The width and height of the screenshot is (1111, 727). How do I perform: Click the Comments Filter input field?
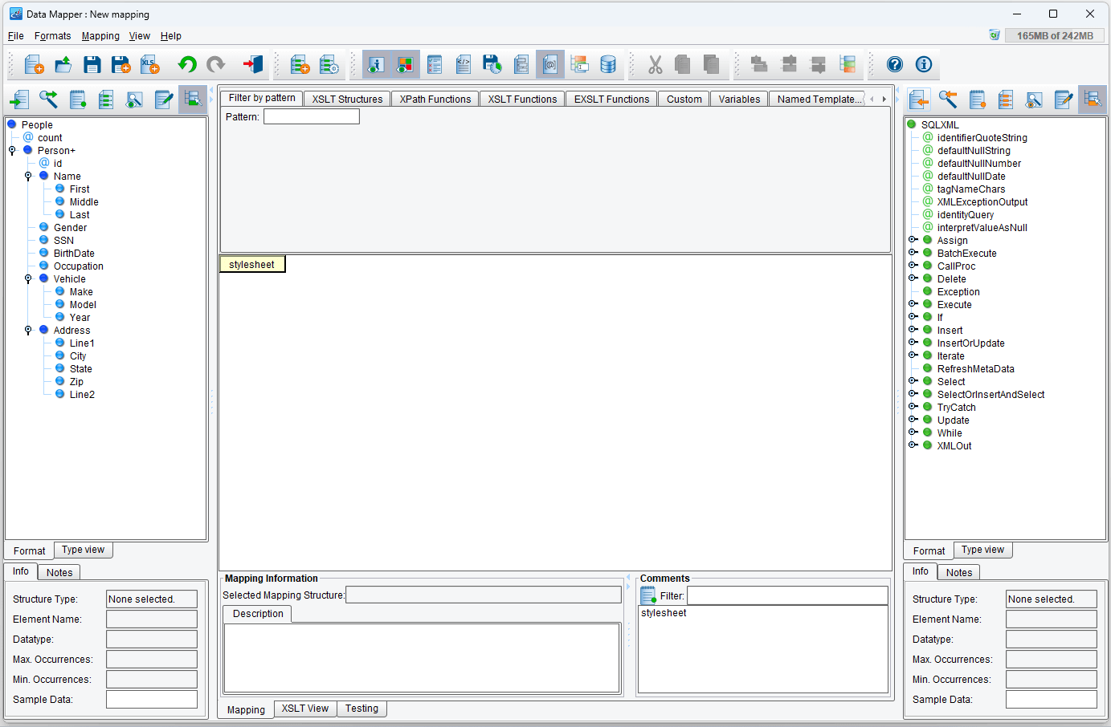pos(787,595)
